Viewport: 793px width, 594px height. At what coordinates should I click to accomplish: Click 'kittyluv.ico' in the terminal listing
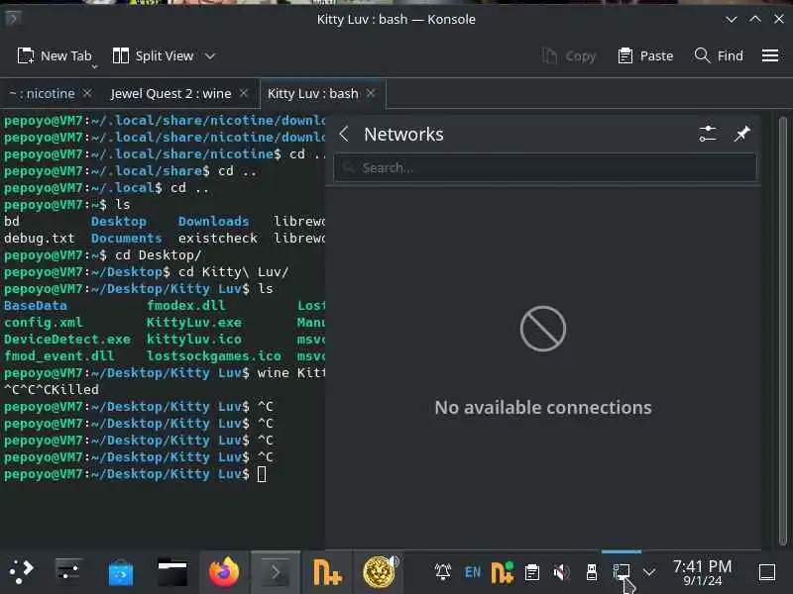click(194, 339)
